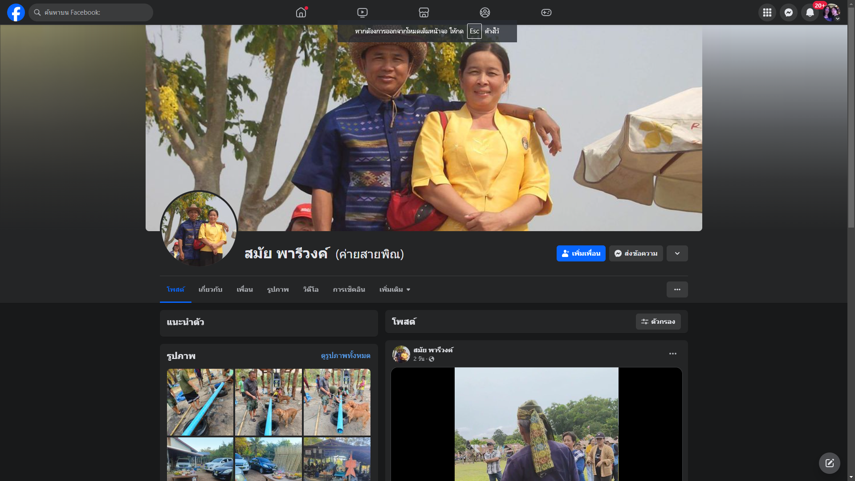Click the new message compose icon
The width and height of the screenshot is (855, 481).
[x=829, y=463]
